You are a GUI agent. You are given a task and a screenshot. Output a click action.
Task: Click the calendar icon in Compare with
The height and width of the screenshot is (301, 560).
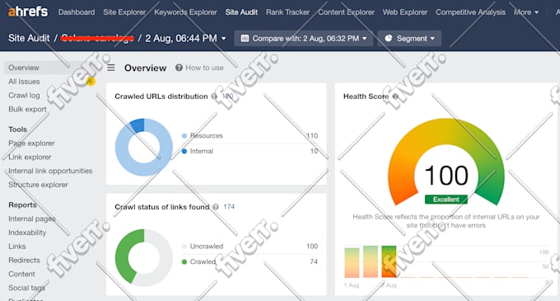245,38
